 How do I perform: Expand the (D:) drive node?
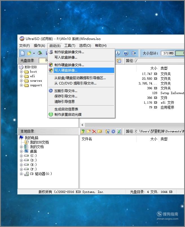point(21,160)
